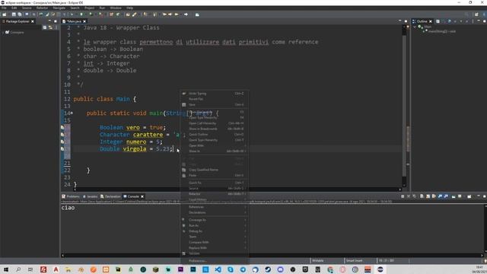The height and width of the screenshot is (274, 487).
Task: Click Collapse All in Package Explorer
Action: click(x=45, y=27)
